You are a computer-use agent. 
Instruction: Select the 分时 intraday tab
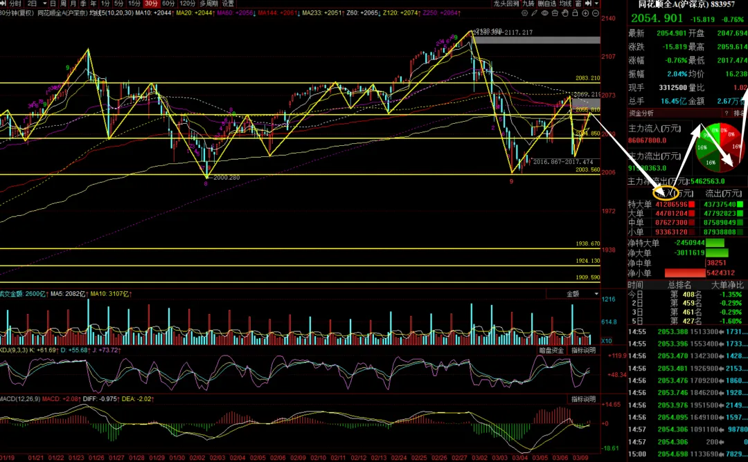15,3
